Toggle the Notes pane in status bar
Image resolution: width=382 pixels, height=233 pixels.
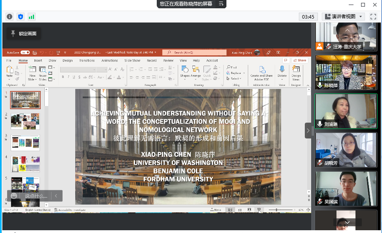coord(216,210)
